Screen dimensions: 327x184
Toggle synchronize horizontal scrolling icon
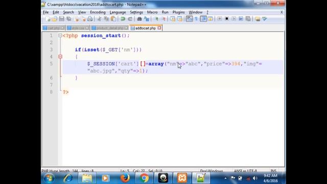point(180,19)
